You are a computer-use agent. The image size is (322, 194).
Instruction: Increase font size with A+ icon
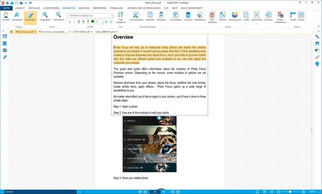[106, 22]
